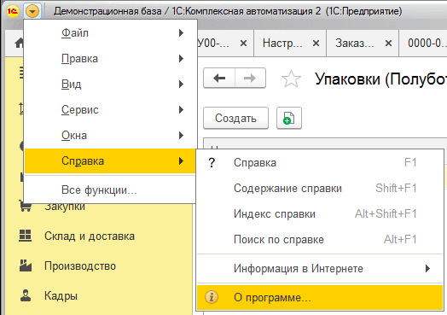Close the Настр... tab
This screenshot has width=447, height=315.
pos(316,44)
